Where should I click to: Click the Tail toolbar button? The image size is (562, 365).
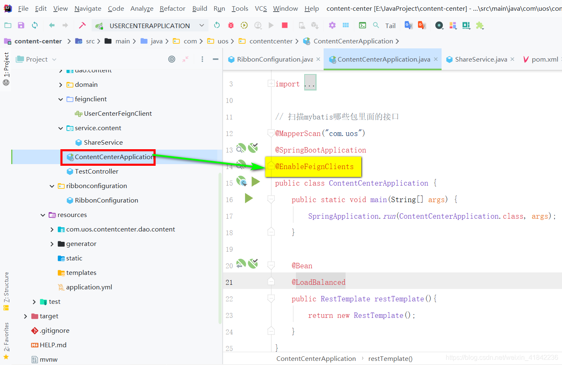click(x=391, y=26)
